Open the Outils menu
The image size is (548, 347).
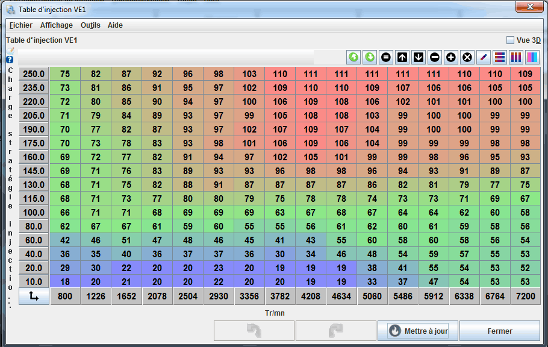(90, 25)
